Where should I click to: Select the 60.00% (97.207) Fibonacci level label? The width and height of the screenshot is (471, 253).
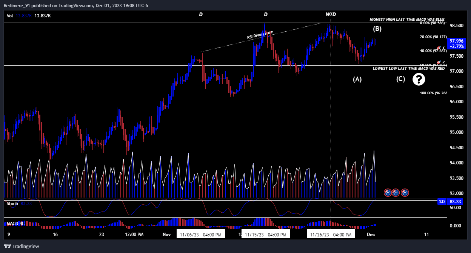[x=433, y=65]
